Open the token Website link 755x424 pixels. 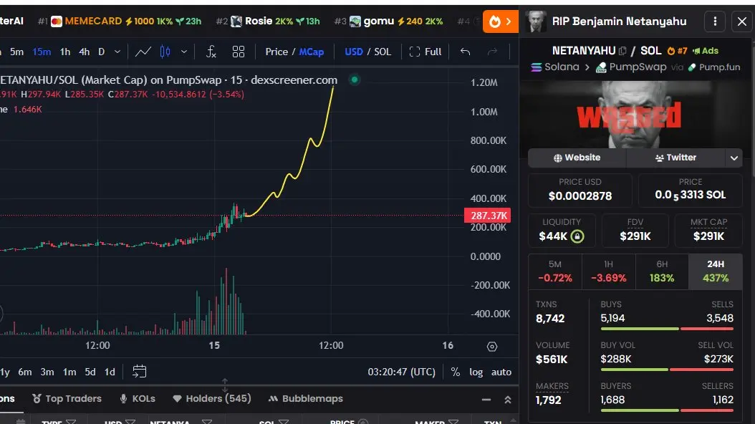tap(577, 158)
